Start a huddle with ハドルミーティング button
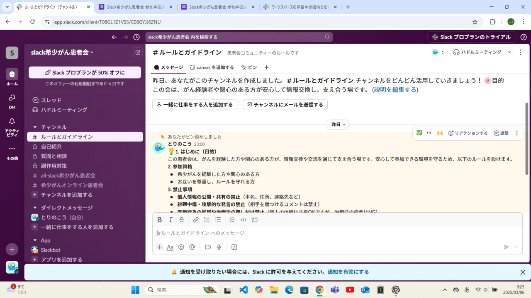 pyautogui.click(x=477, y=52)
